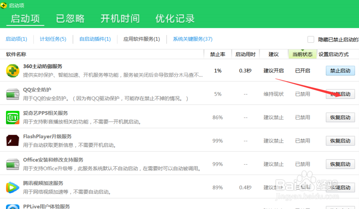Viewport: 359px width, 209px height.
Task: Click 恢复启动 for QQ安全防护
Action: (x=340, y=94)
